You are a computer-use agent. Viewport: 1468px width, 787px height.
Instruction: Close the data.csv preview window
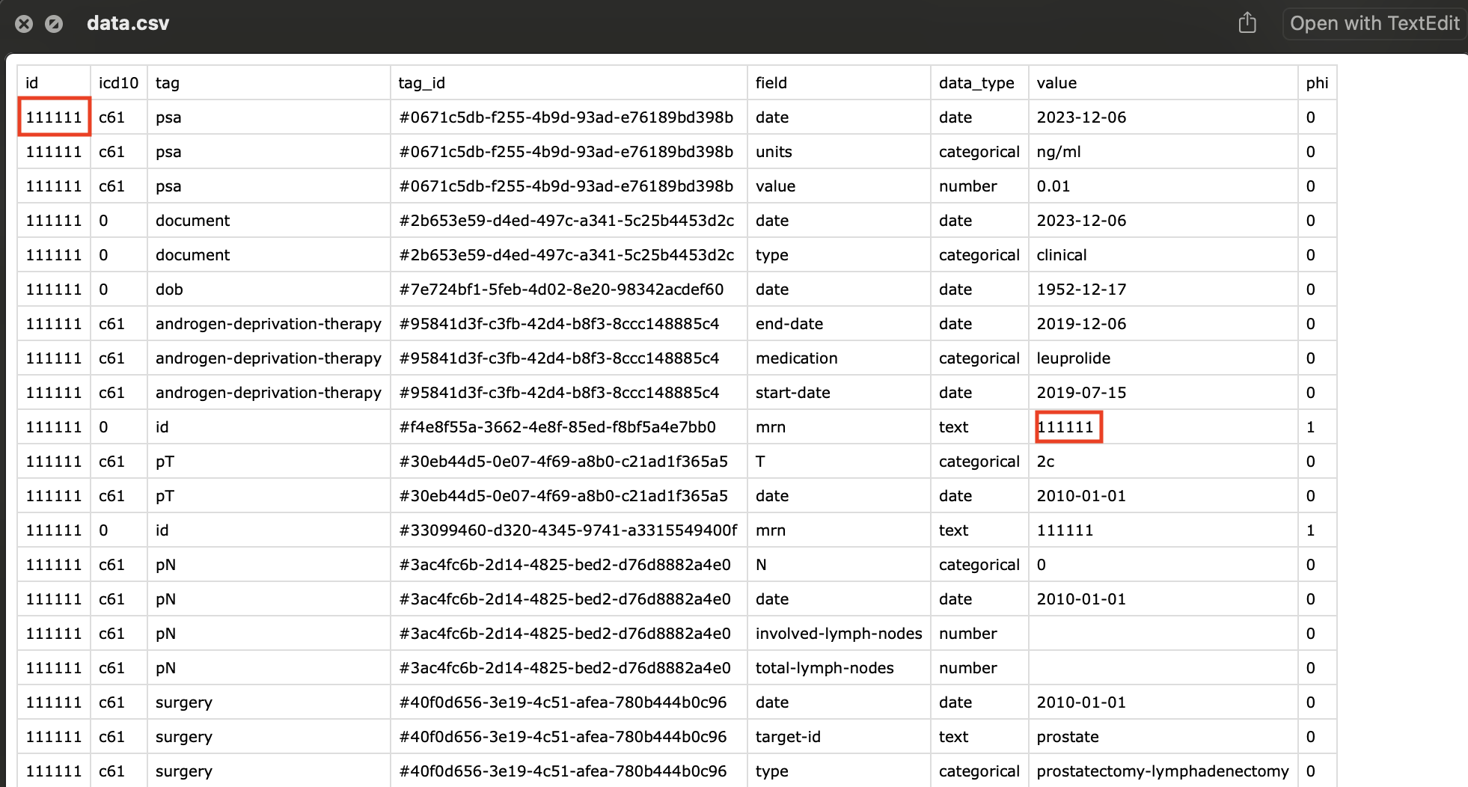coord(24,24)
